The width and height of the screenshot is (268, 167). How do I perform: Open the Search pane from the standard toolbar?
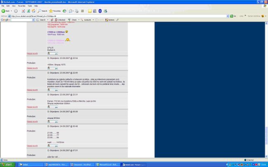(42, 11)
